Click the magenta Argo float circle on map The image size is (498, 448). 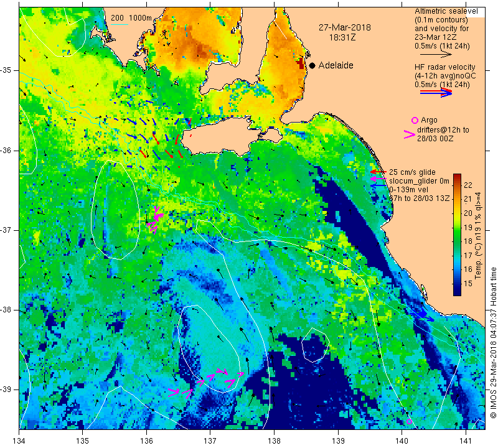[x=409, y=422]
